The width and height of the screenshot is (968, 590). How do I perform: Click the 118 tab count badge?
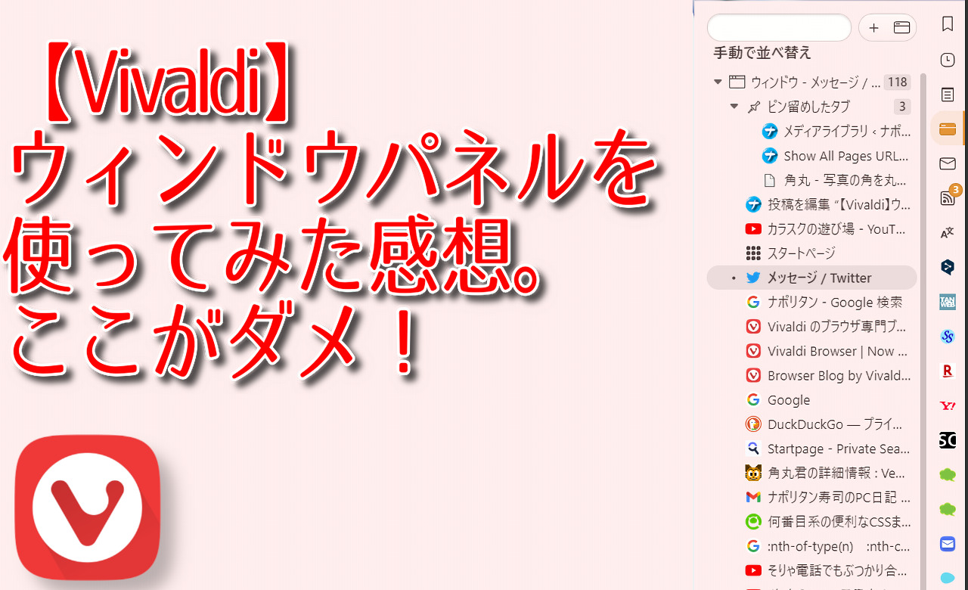point(898,82)
